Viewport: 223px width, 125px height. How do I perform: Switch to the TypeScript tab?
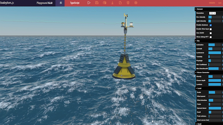pos(74,3)
